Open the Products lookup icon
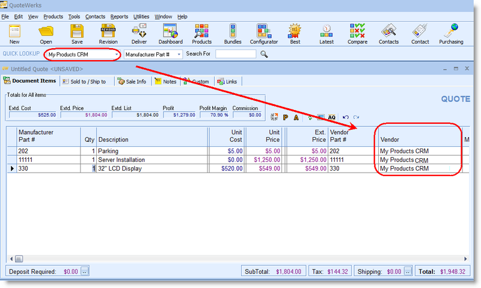The image size is (481, 288). click(201, 34)
